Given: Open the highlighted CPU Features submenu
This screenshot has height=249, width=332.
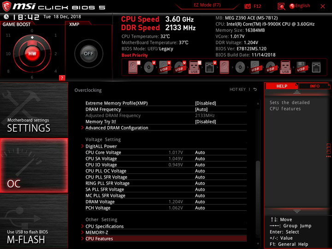Looking at the screenshot, I should coord(166,239).
